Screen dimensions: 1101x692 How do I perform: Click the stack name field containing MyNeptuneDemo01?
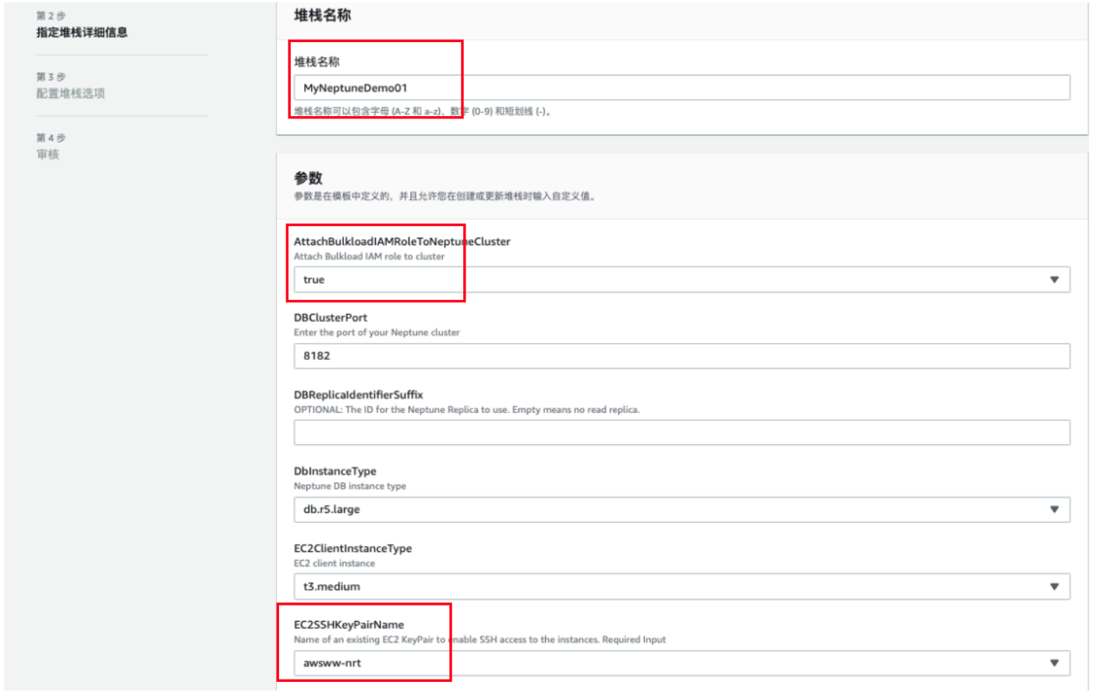pos(681,87)
